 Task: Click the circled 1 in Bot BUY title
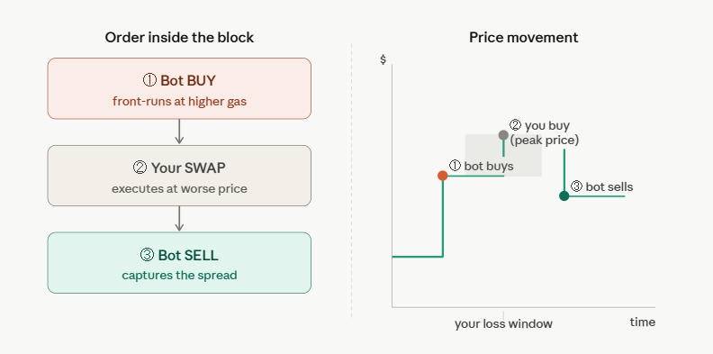pos(149,80)
